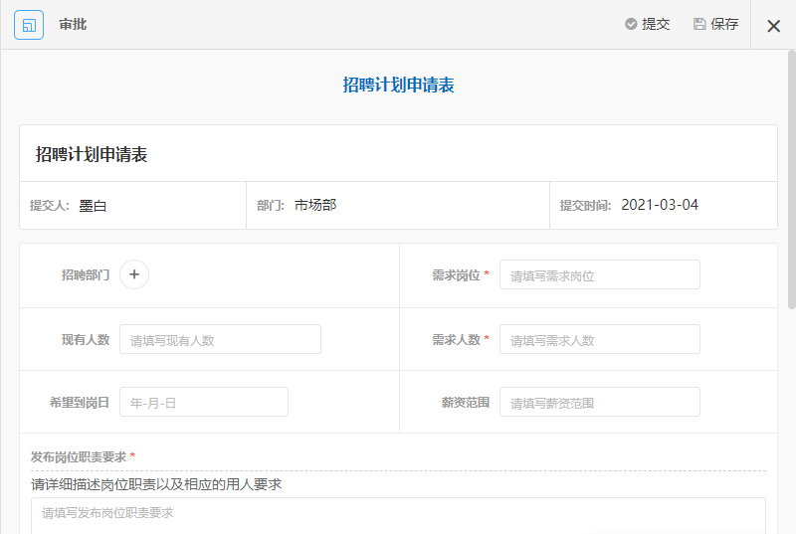This screenshot has width=796, height=534.
Task: Focus the 需求人数 input field
Action: [600, 339]
